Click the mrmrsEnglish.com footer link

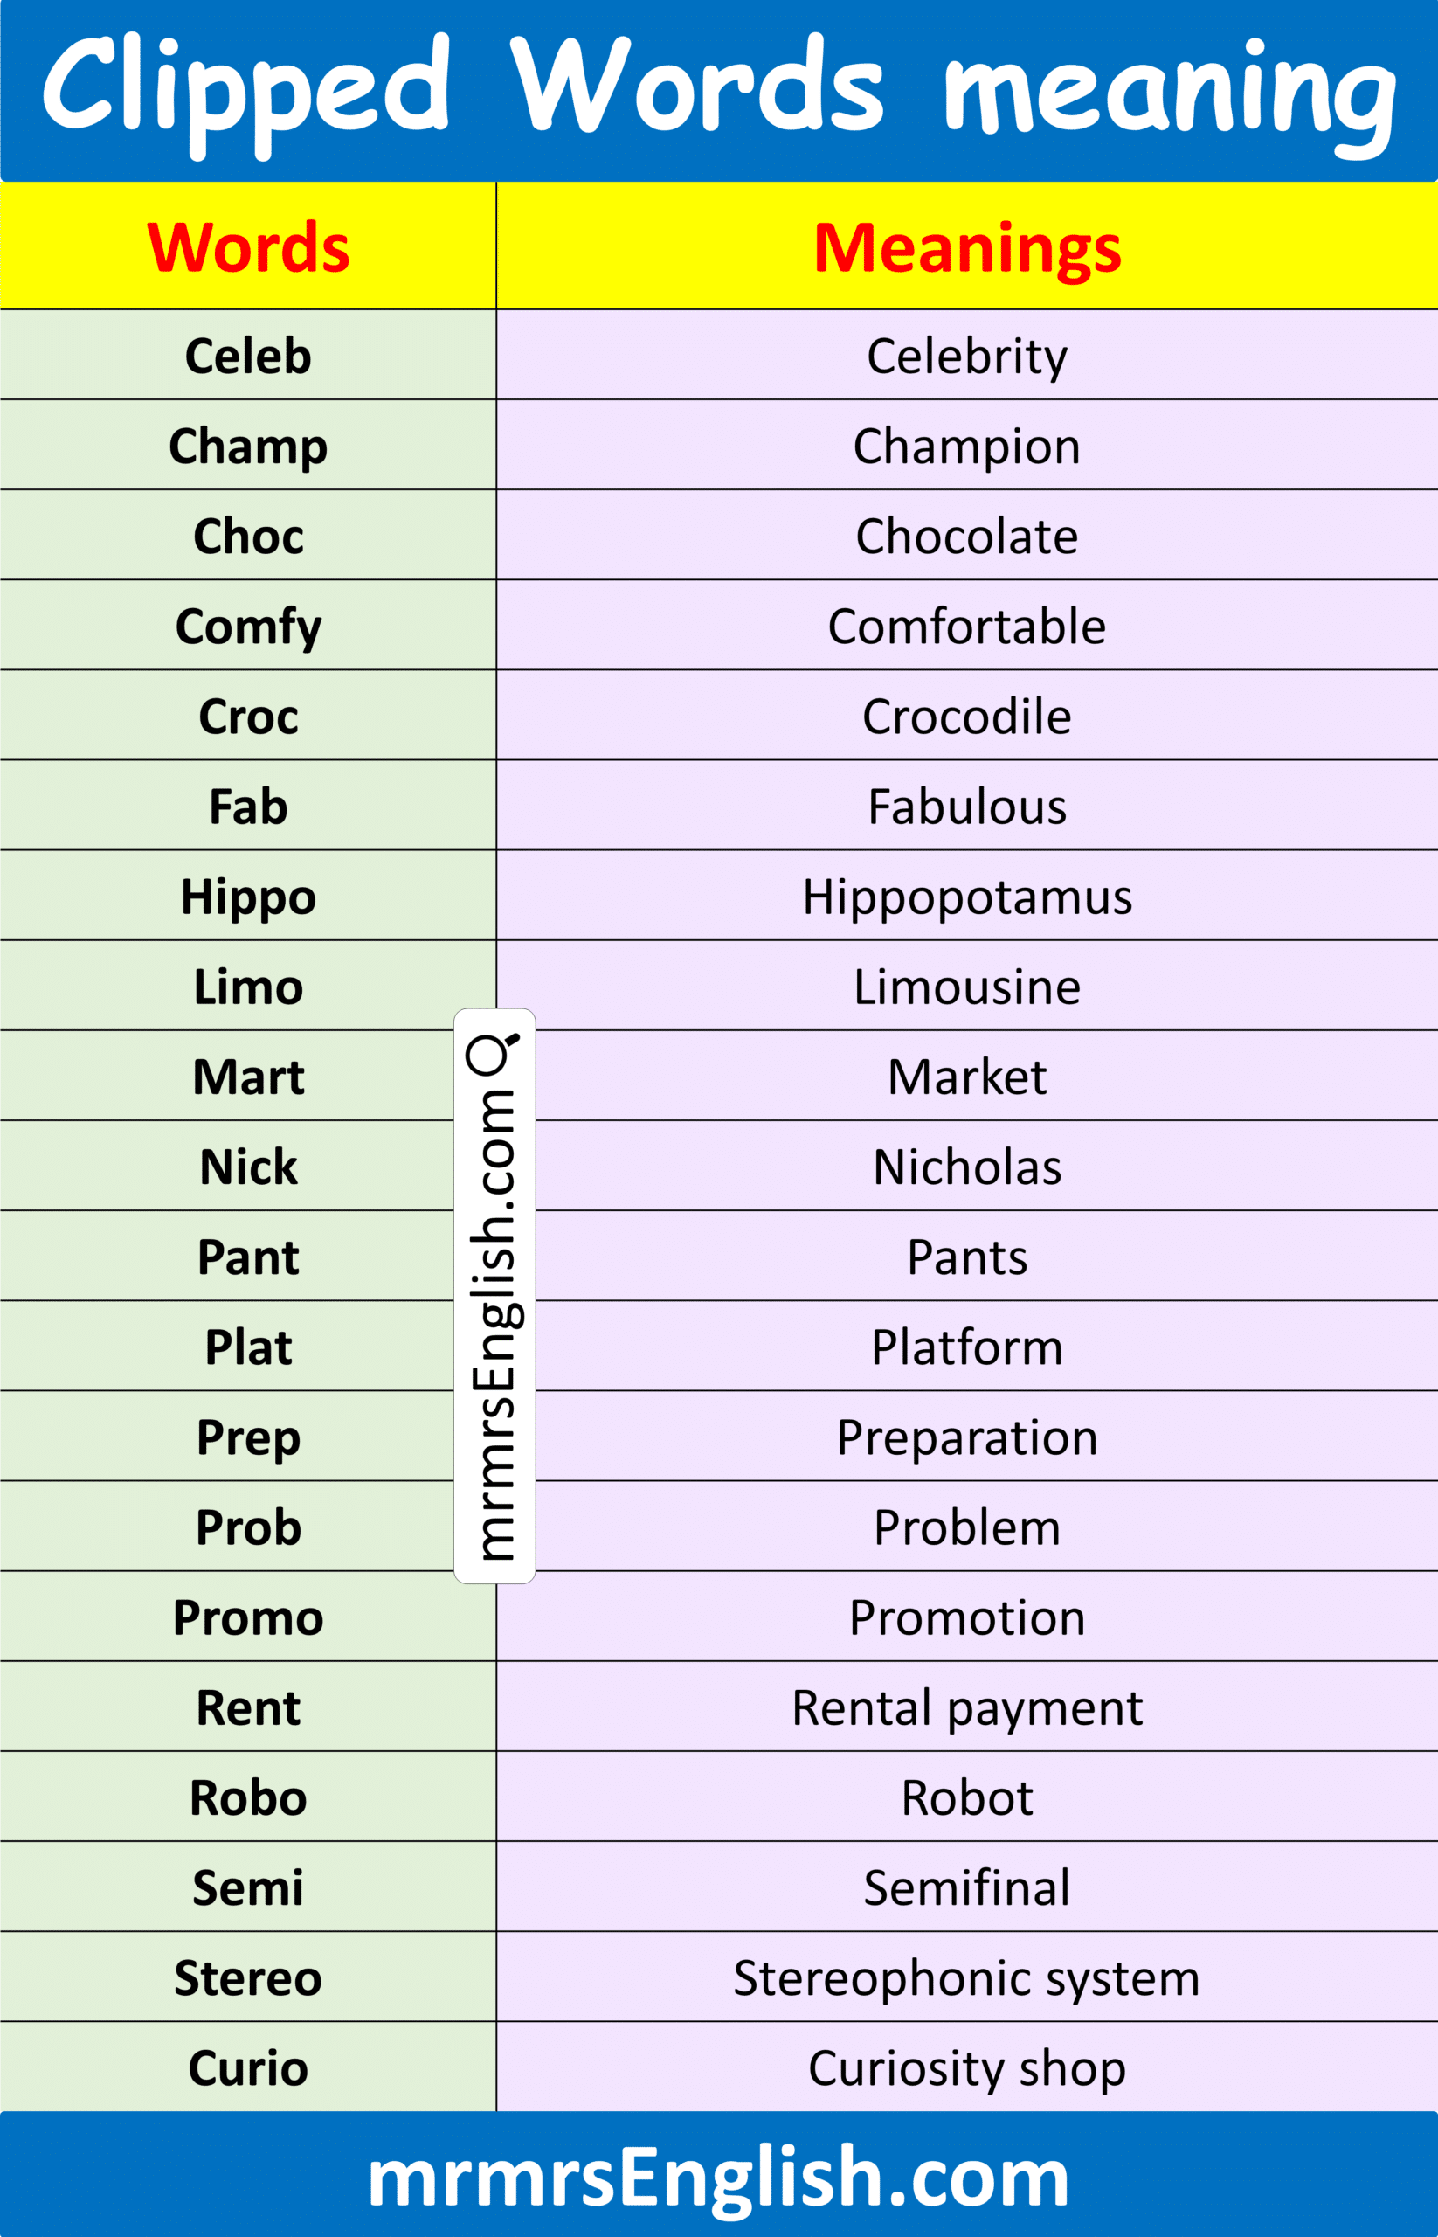(x=718, y=2178)
